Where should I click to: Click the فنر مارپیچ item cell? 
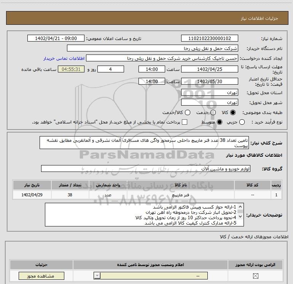coord(180,195)
